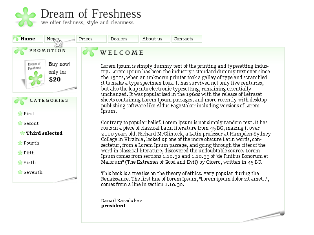The height and width of the screenshot is (235, 314).
Task: Click the flower bullet beside Fourth category
Action: click(20, 143)
